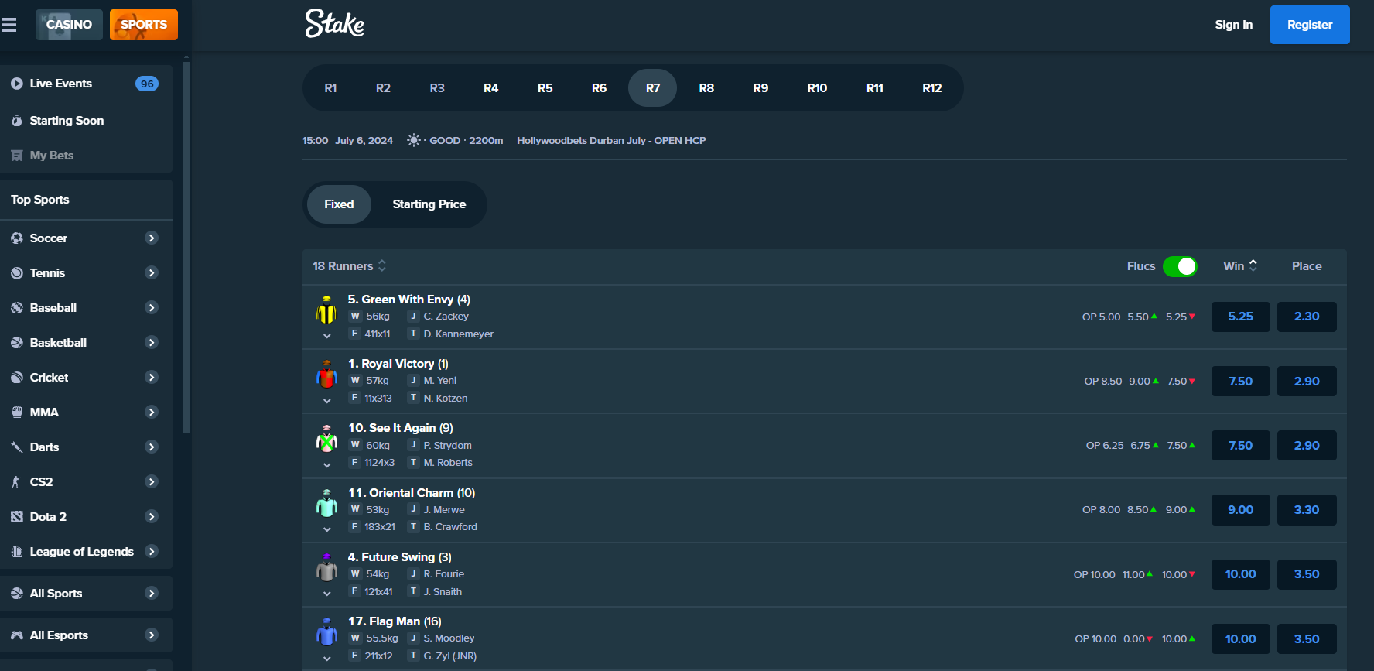Expand Green With Envy runner details
The width and height of the screenshot is (1374, 671).
tap(327, 336)
